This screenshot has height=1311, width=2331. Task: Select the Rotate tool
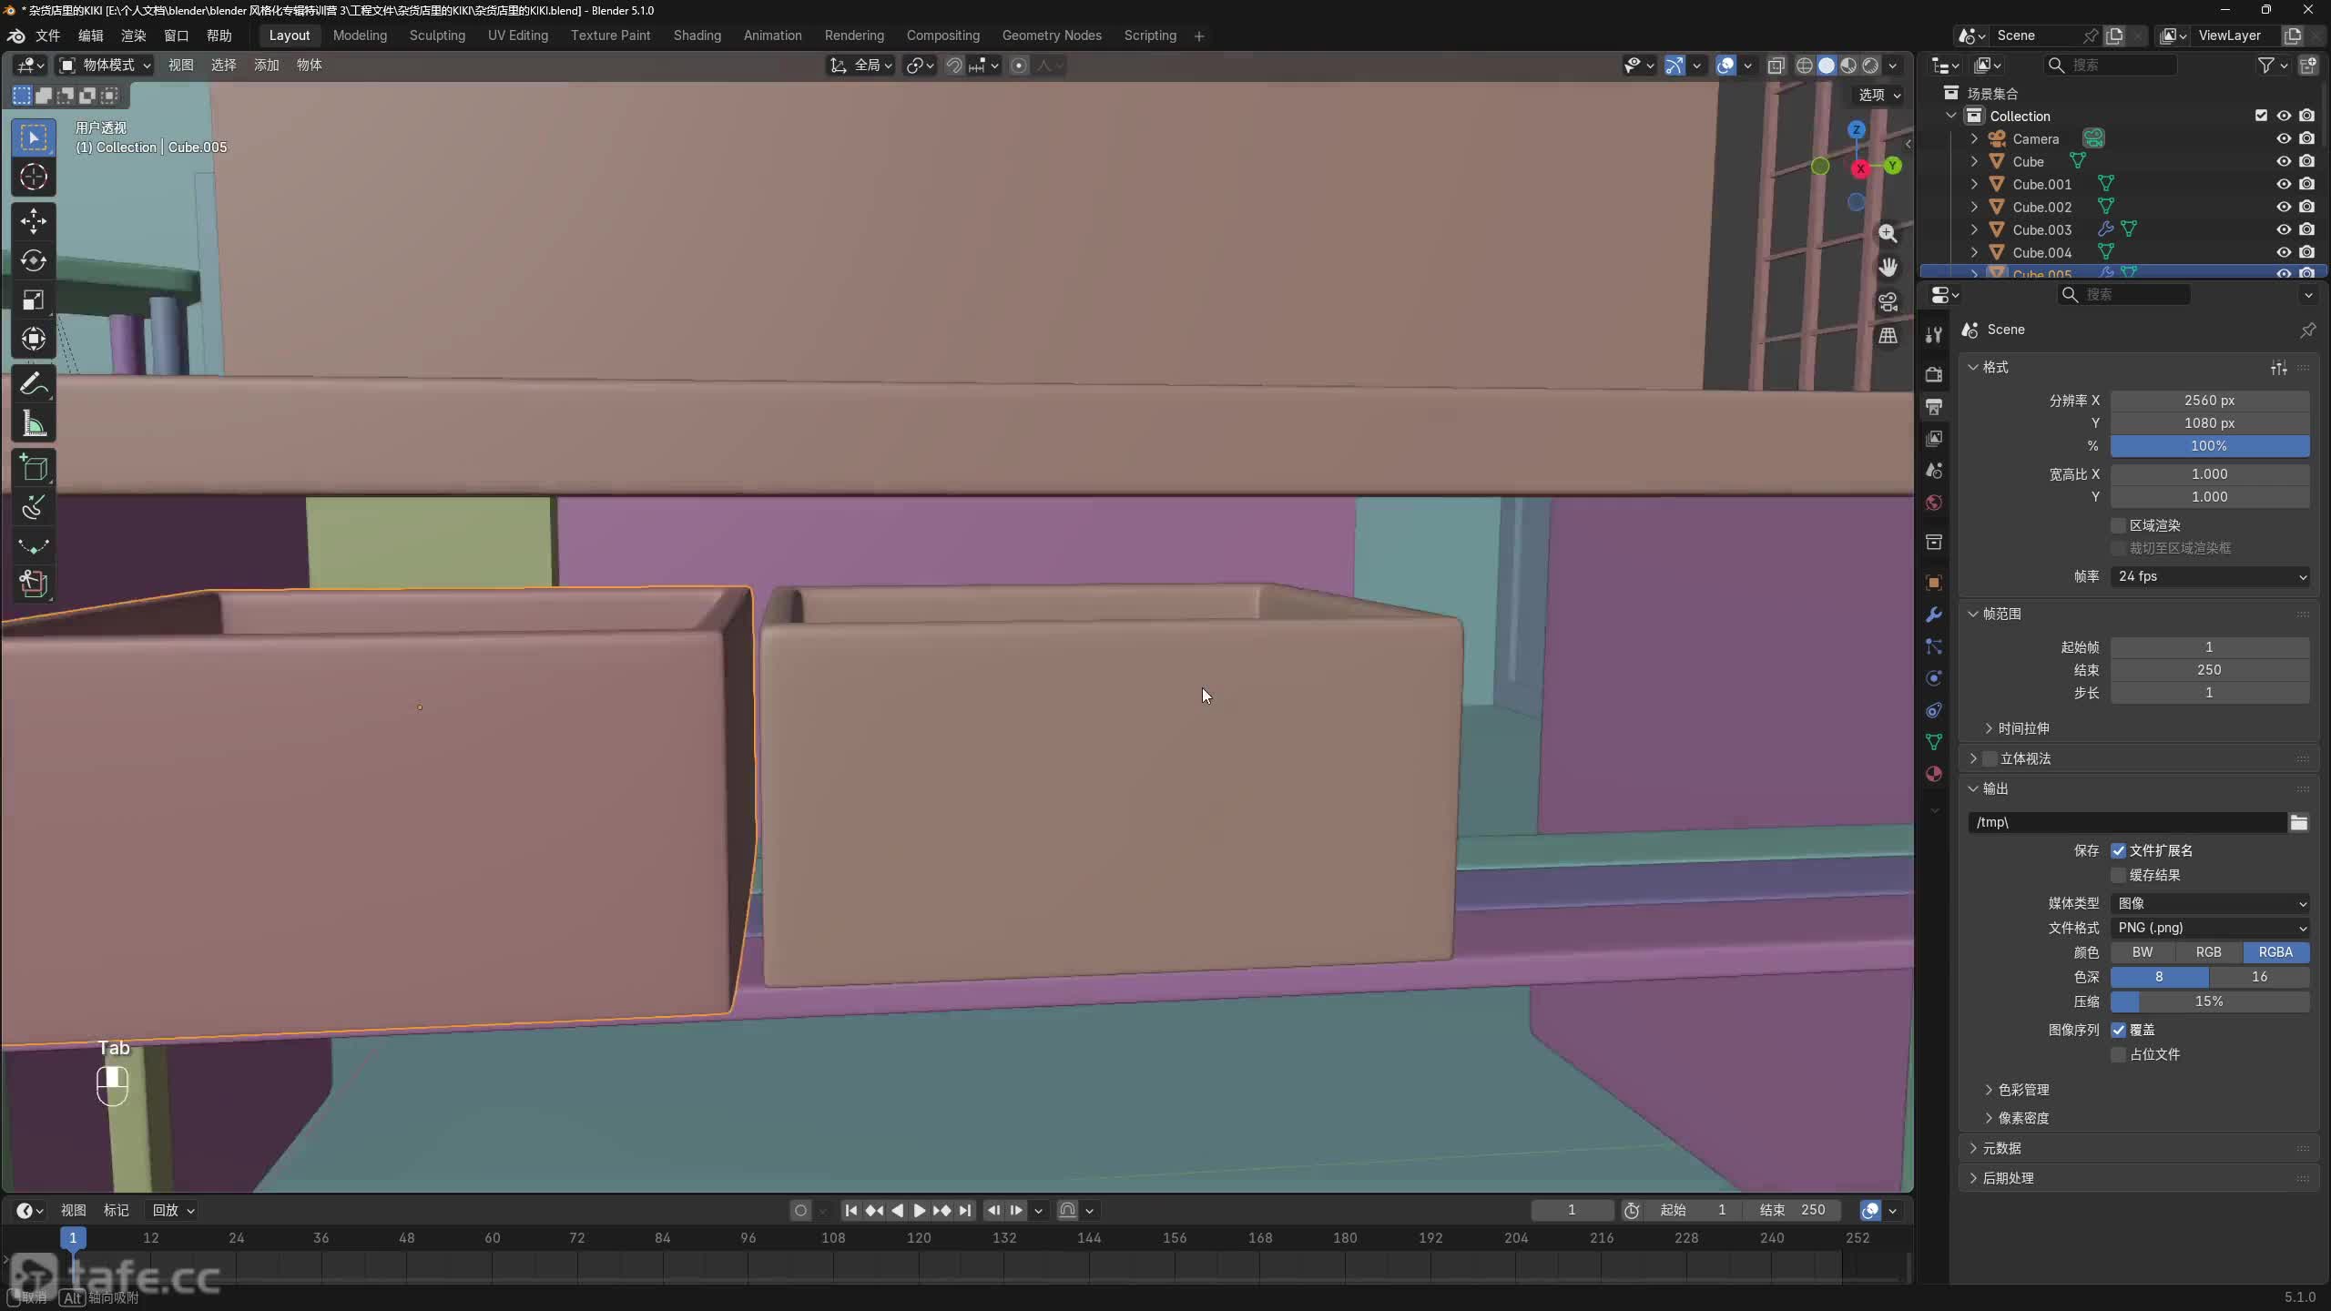[34, 261]
